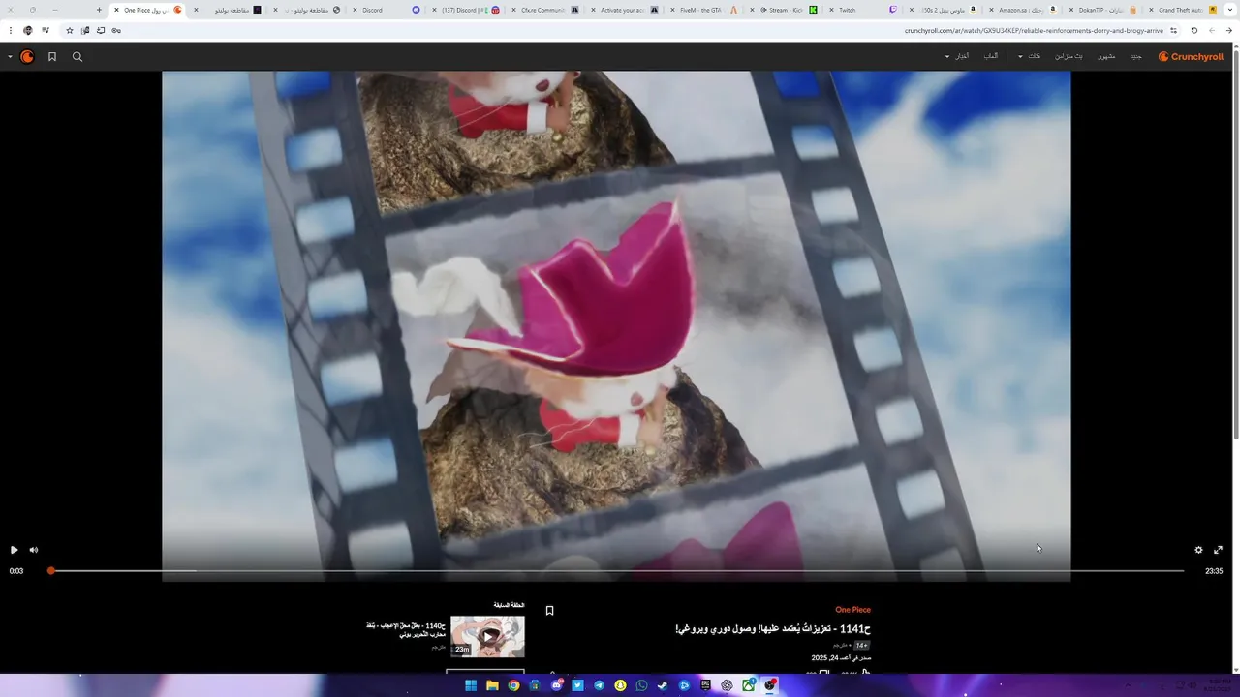Open Google Chrome from the taskbar

(x=513, y=685)
